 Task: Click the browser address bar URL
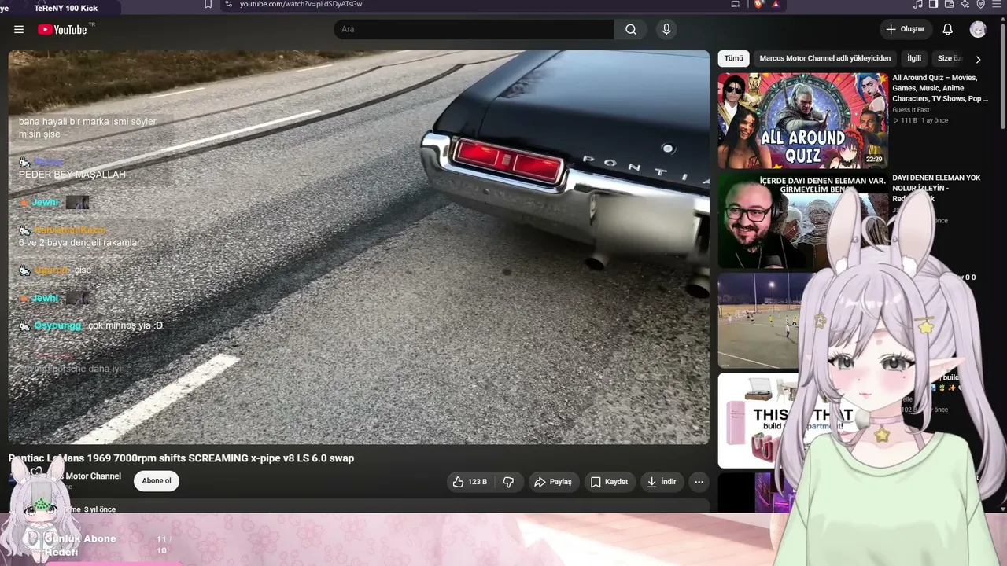coord(301,4)
